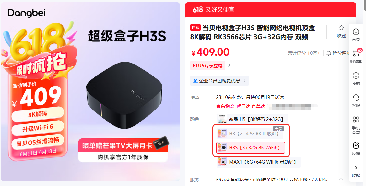
Task: Expand the PLUS专享立减 chevron arrow
Action: (x=229, y=65)
